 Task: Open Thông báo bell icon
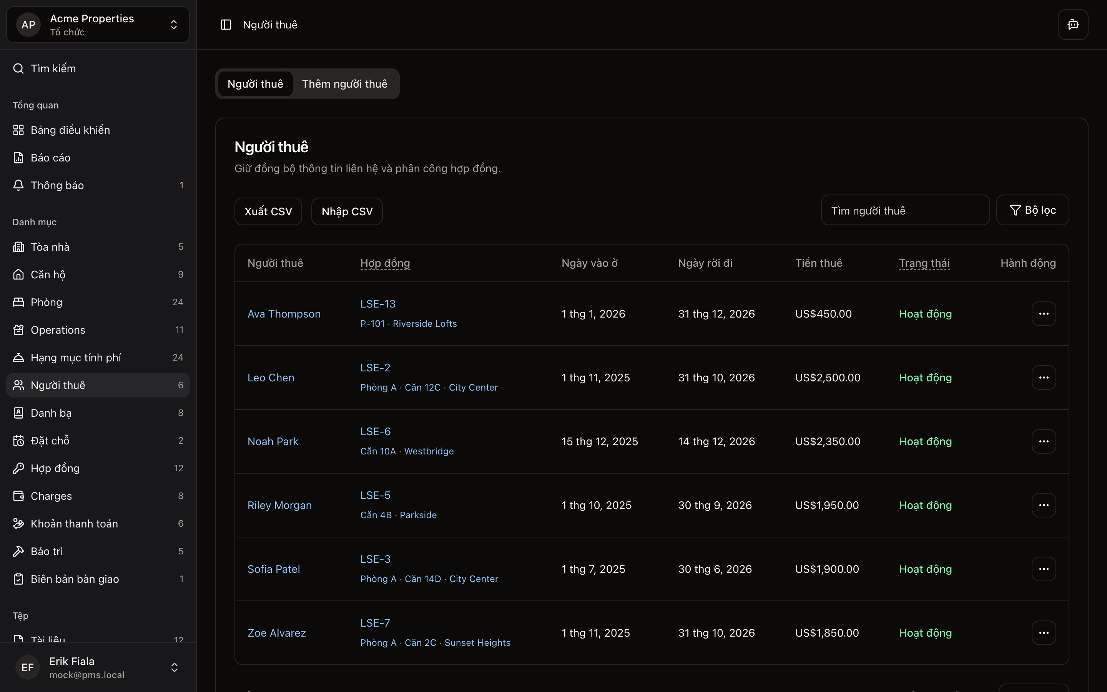(18, 185)
